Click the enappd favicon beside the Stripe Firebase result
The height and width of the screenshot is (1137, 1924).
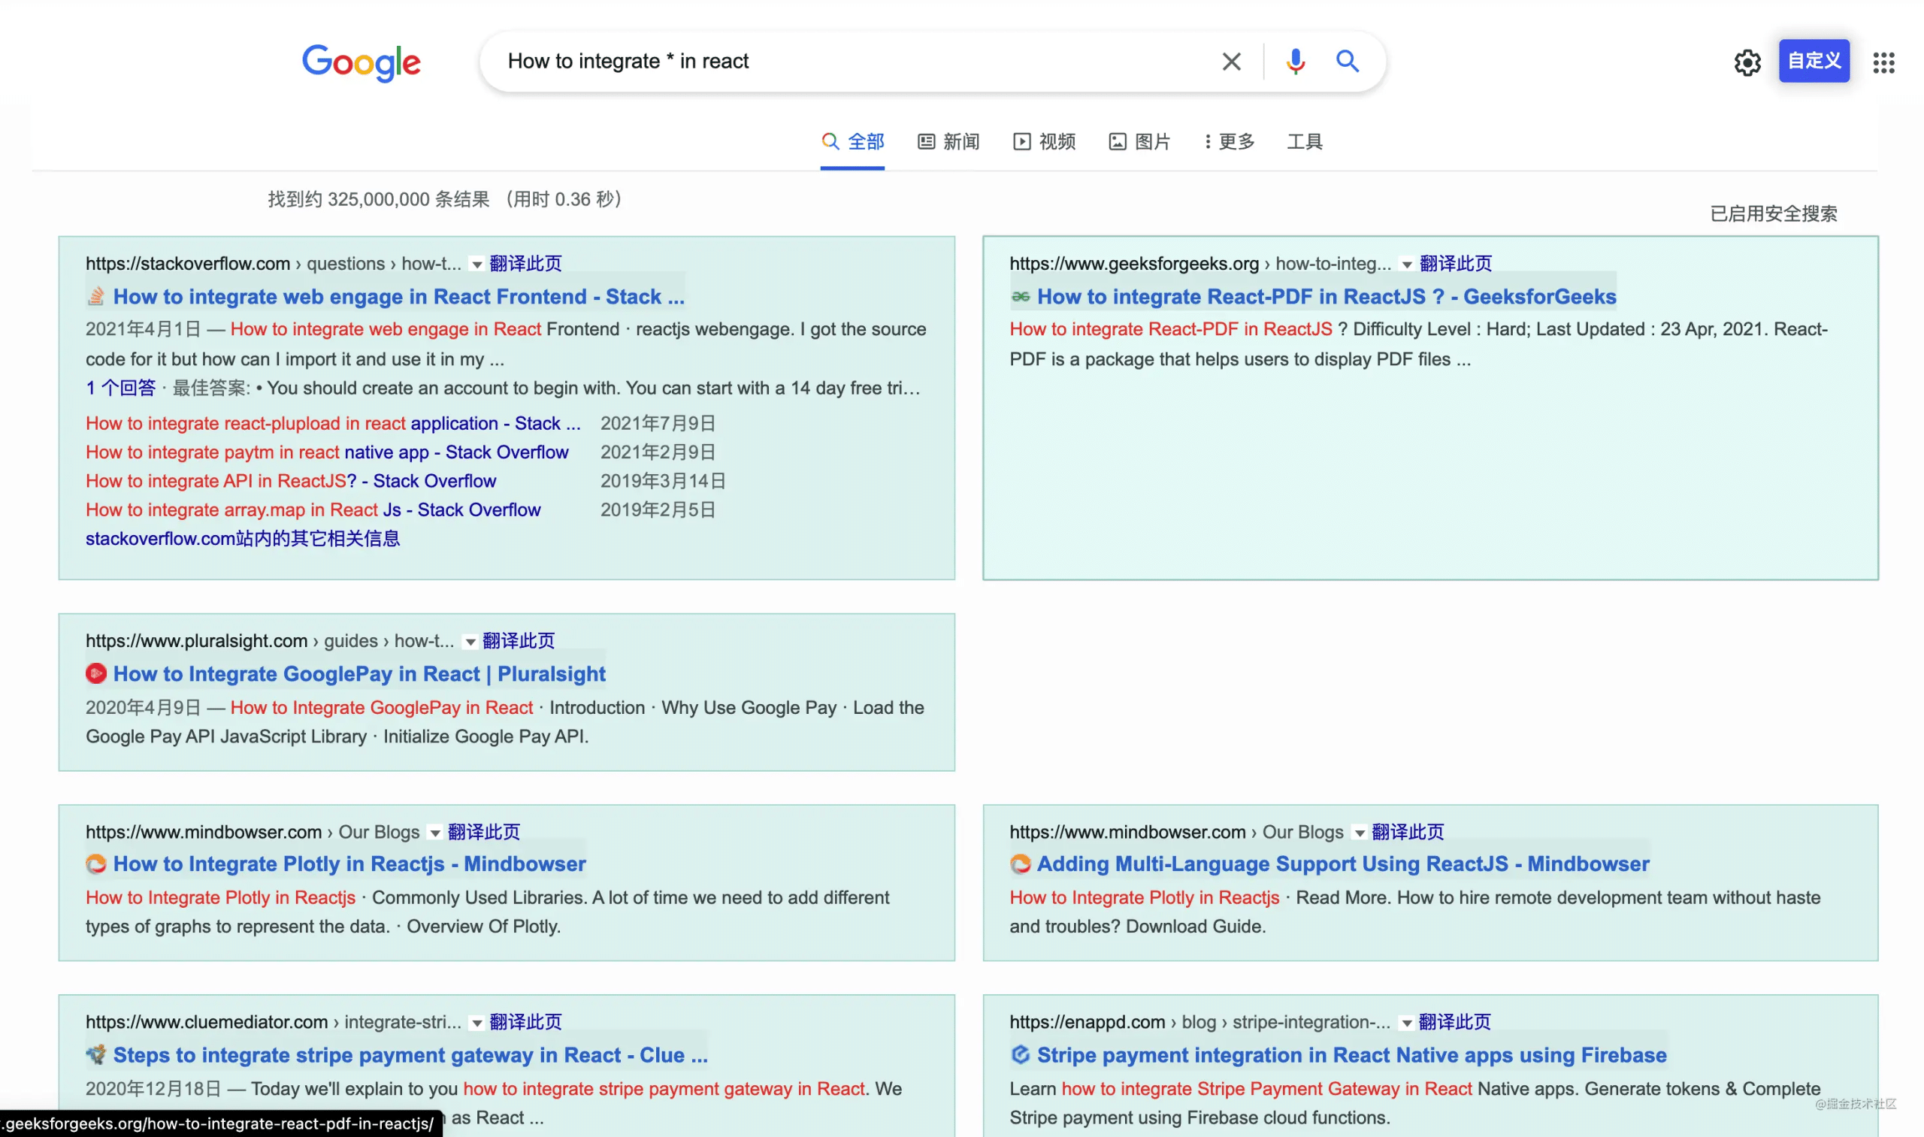[1020, 1055]
